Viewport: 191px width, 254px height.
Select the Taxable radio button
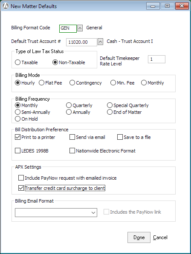click(x=17, y=62)
